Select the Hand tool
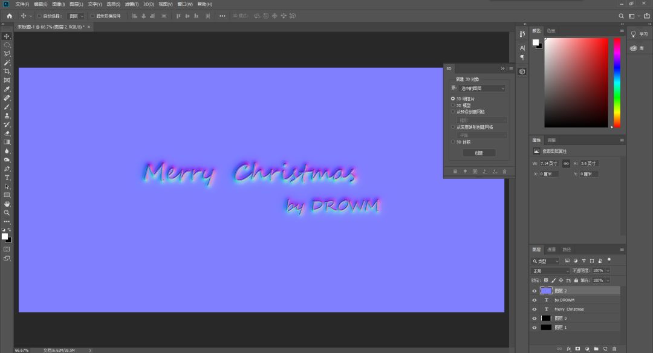The width and height of the screenshot is (653, 353). (7, 204)
